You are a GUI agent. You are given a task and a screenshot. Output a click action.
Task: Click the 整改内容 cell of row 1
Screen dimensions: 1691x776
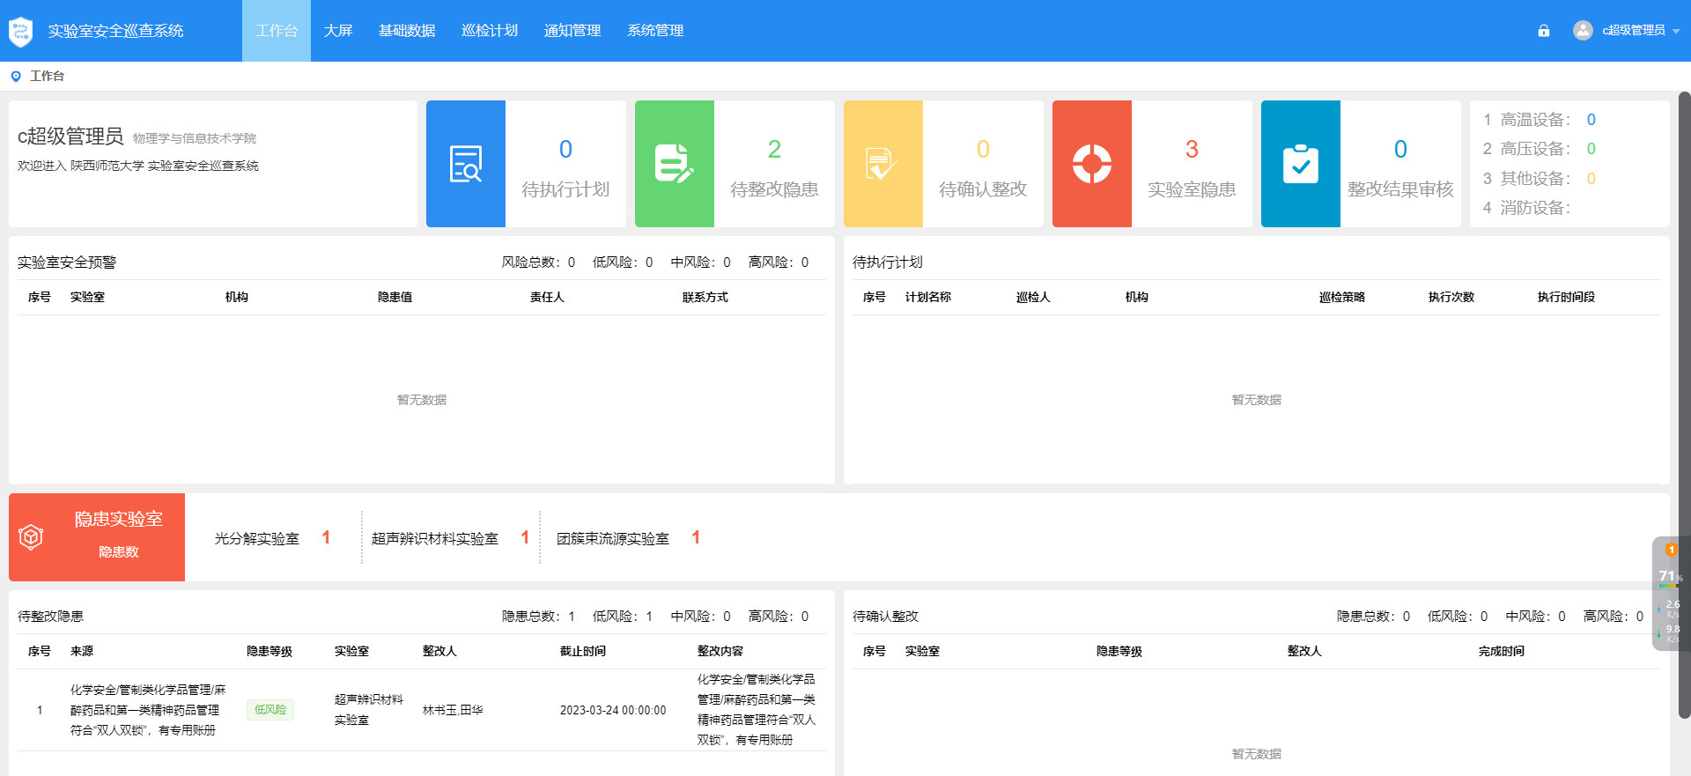[x=757, y=710]
